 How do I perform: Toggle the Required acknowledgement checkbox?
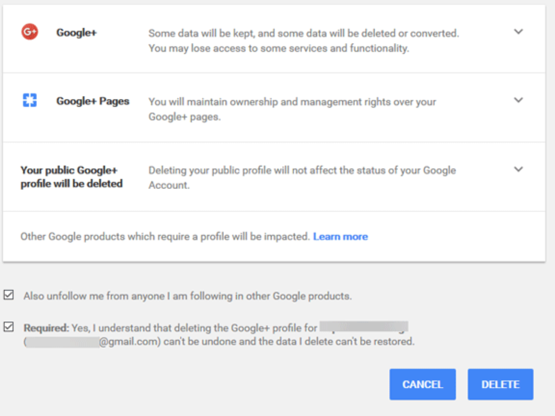[x=8, y=327]
